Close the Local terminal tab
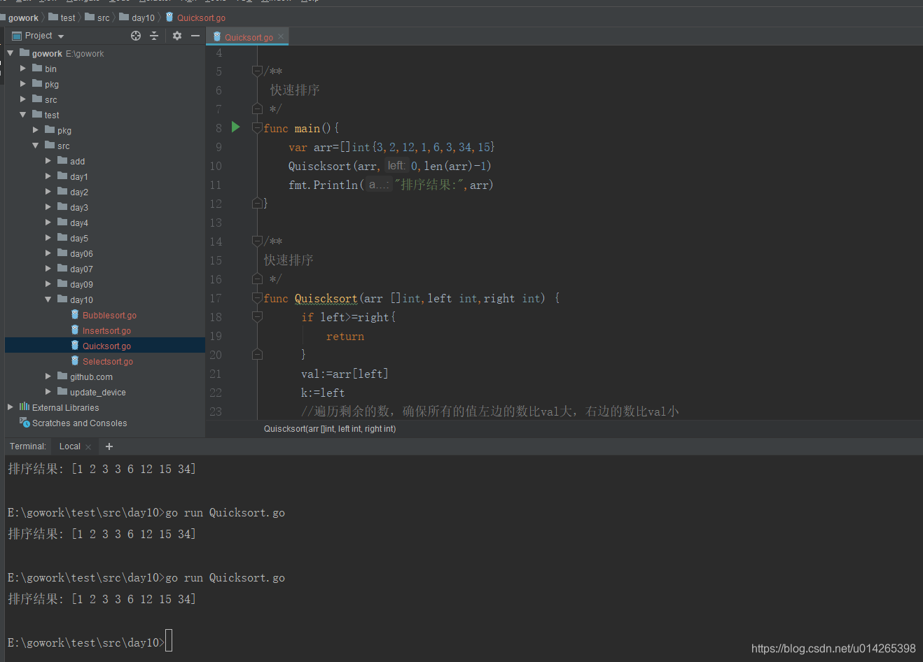The height and width of the screenshot is (662, 923). 88,447
